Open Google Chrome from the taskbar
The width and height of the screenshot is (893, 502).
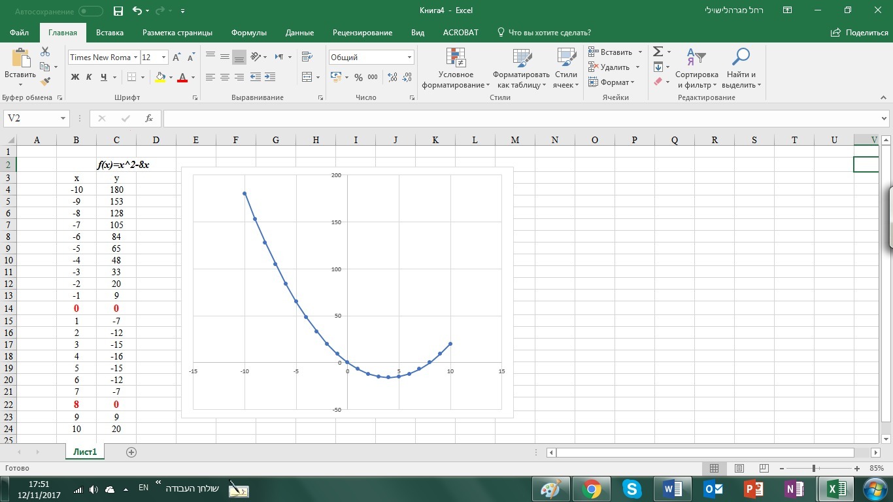click(592, 488)
